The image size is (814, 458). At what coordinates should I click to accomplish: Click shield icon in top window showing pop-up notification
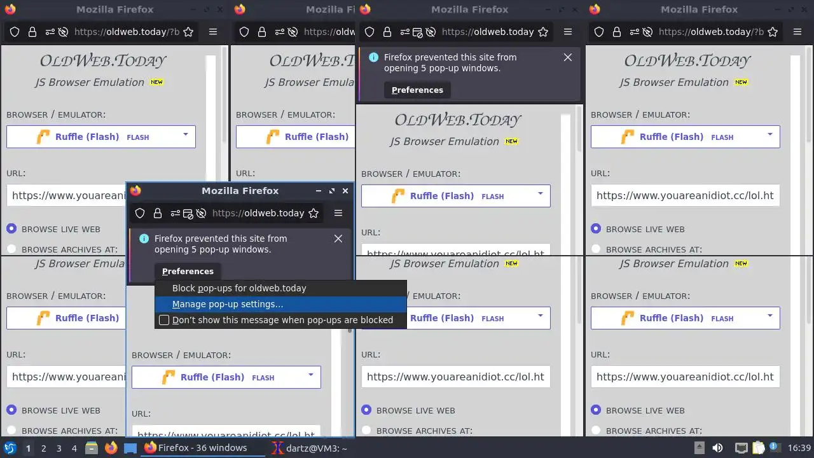point(369,32)
